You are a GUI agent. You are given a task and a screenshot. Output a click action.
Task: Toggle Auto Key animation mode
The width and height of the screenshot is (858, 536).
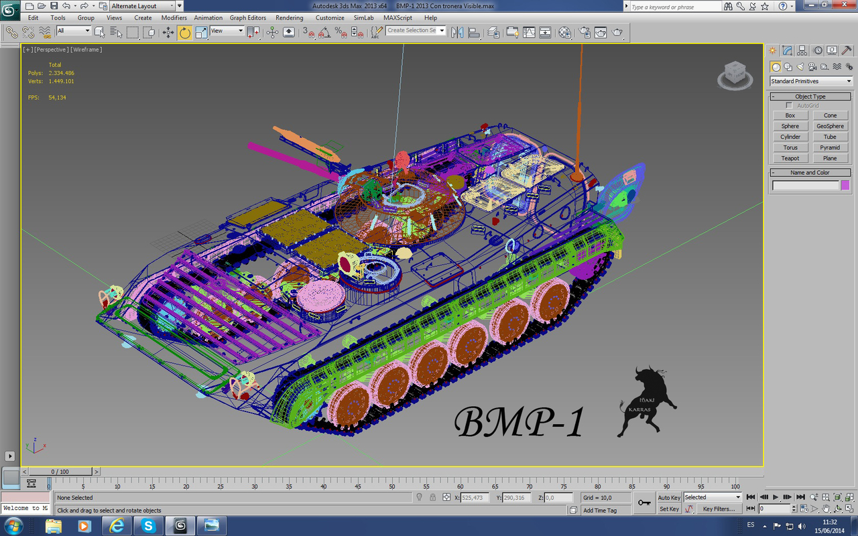click(669, 497)
